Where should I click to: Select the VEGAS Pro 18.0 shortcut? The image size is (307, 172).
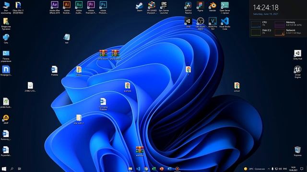[x=213, y=23]
